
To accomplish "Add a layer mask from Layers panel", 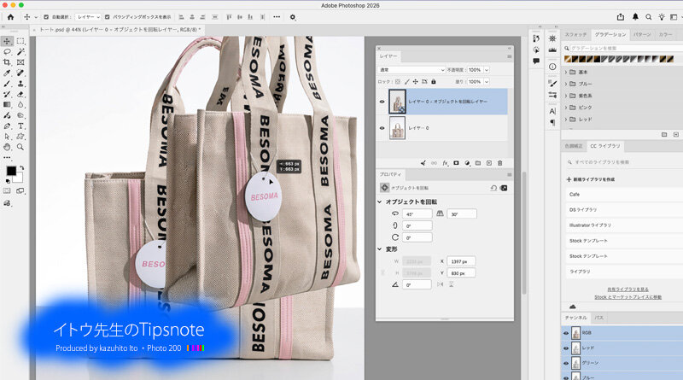I will click(456, 163).
